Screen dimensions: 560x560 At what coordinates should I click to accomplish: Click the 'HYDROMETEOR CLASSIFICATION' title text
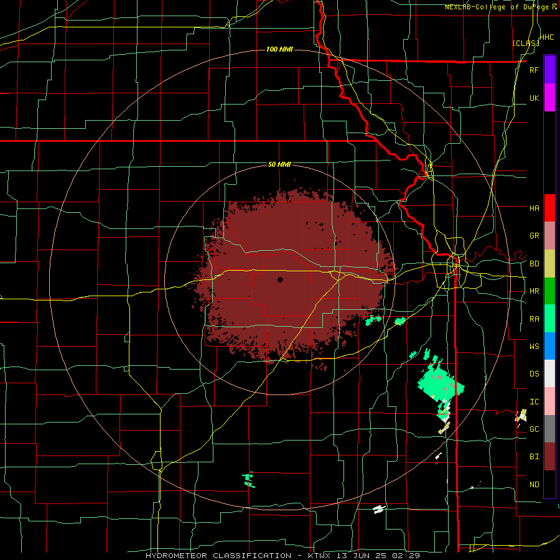tap(218, 556)
